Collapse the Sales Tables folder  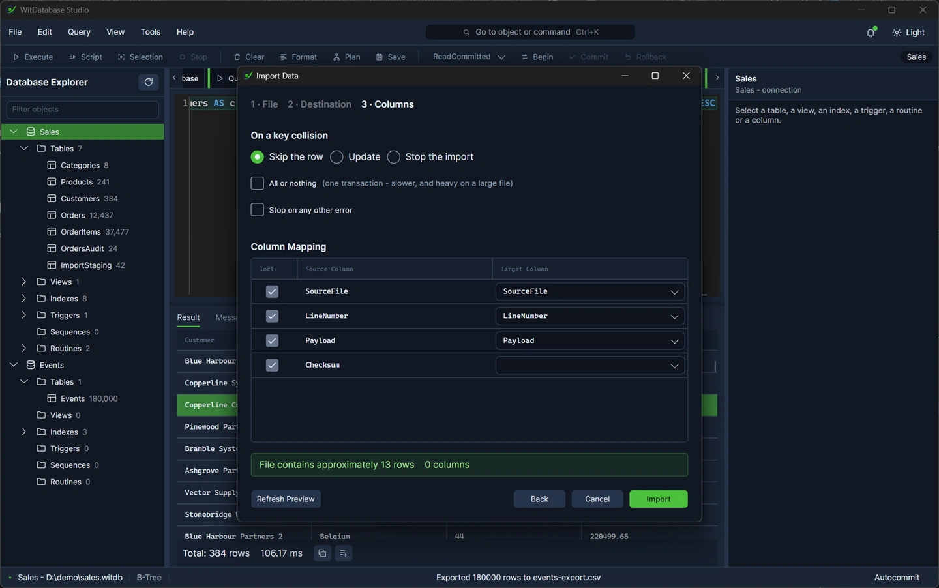pyautogui.click(x=24, y=149)
